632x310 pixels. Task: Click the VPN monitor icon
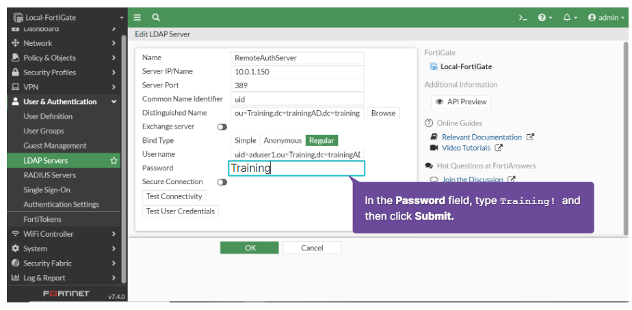click(15, 87)
